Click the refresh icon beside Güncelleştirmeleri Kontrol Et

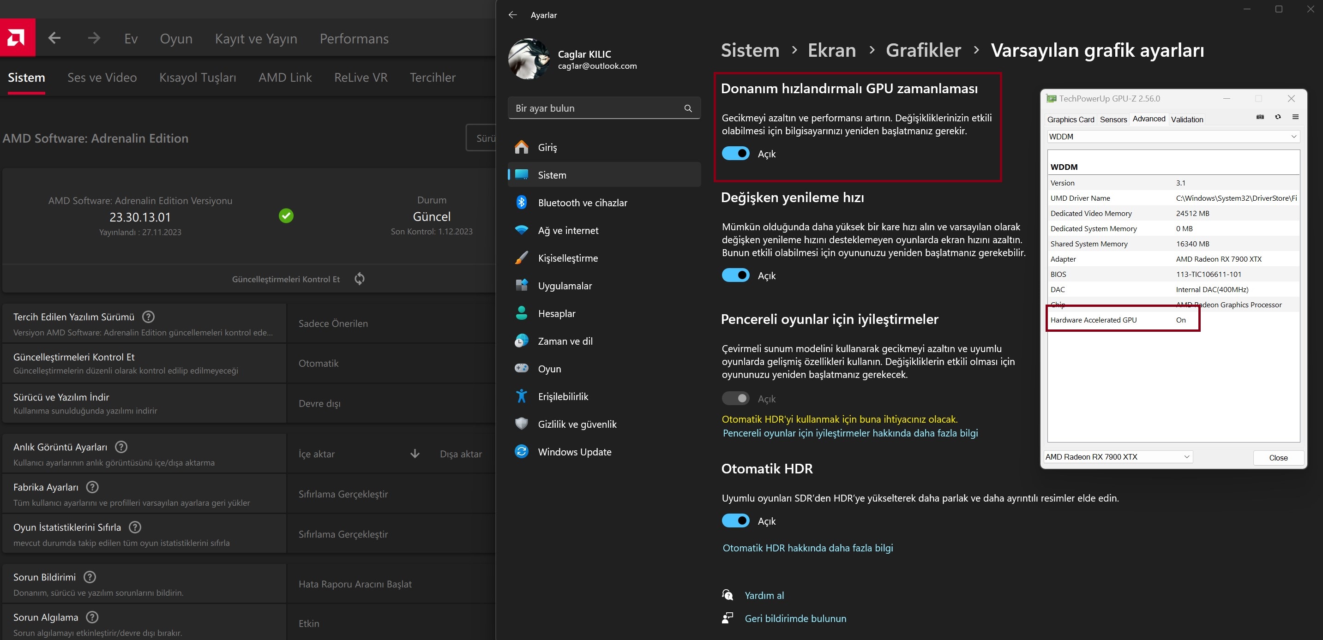(x=360, y=279)
